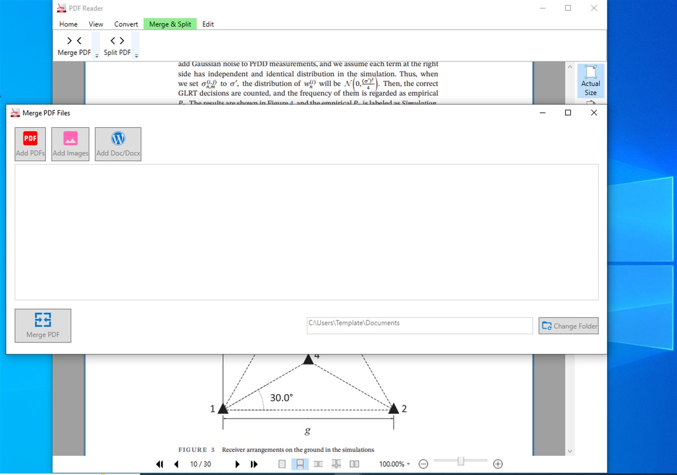Screen dimensions: 677x475
Task: Click Add Doc/Docx button
Action: (118, 144)
